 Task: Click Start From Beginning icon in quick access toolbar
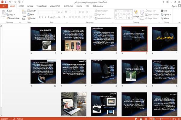click(19, 2)
